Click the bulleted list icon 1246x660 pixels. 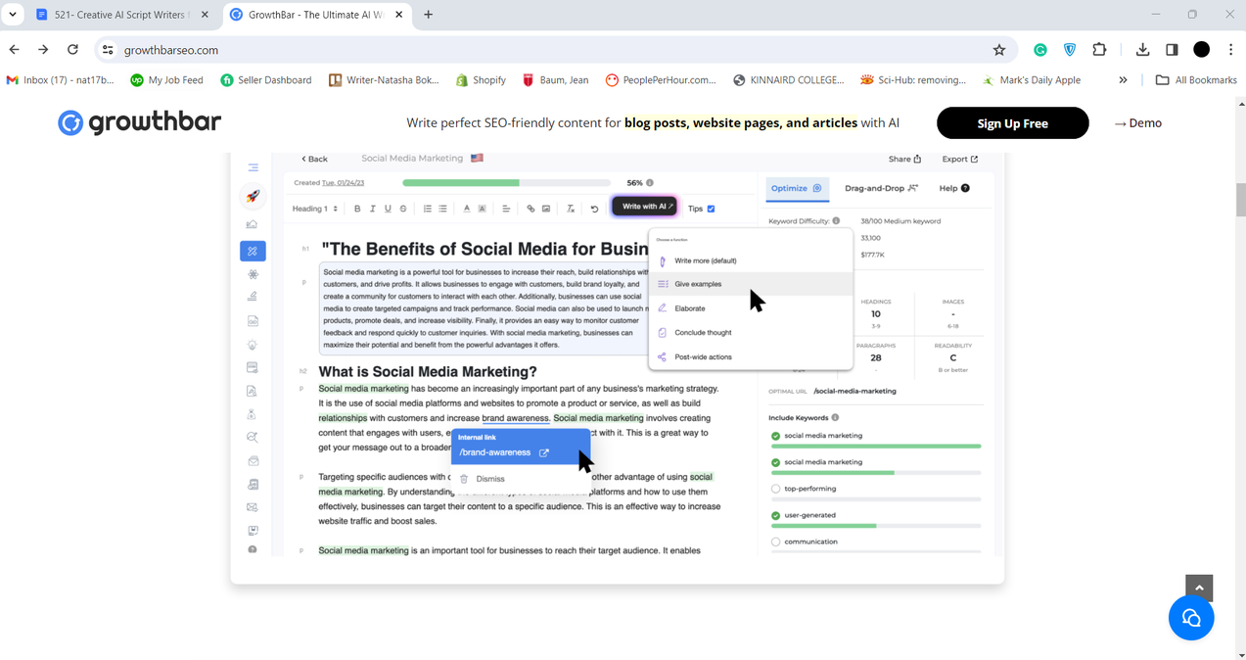click(442, 209)
